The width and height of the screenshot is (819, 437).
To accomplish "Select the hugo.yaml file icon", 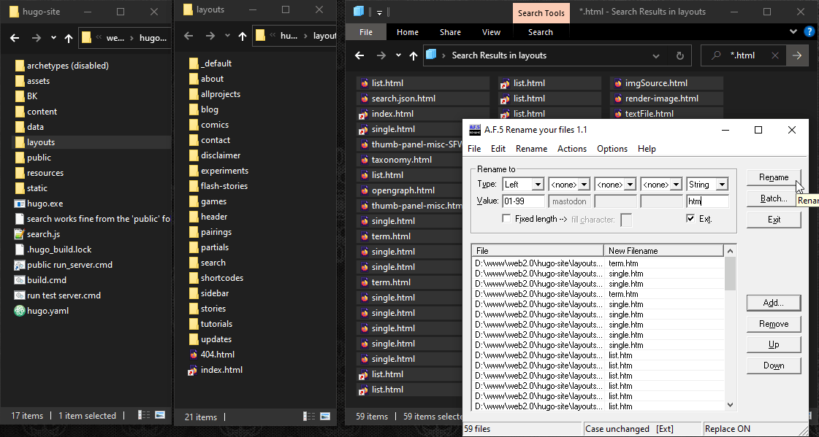I will coord(20,311).
